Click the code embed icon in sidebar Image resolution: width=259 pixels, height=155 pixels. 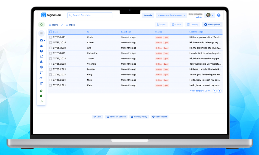(x=41, y=101)
